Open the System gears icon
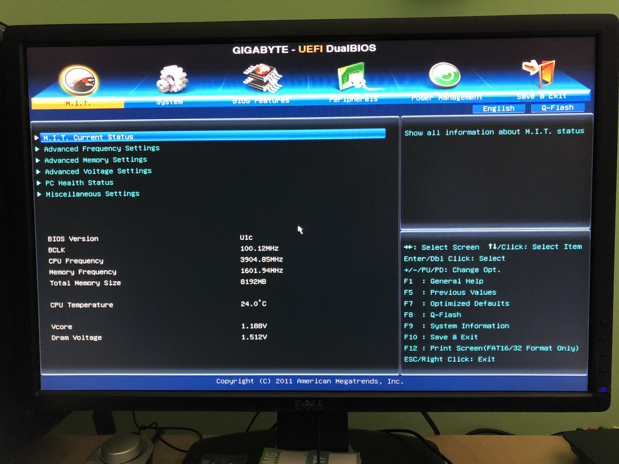This screenshot has width=619, height=464. pos(172,79)
